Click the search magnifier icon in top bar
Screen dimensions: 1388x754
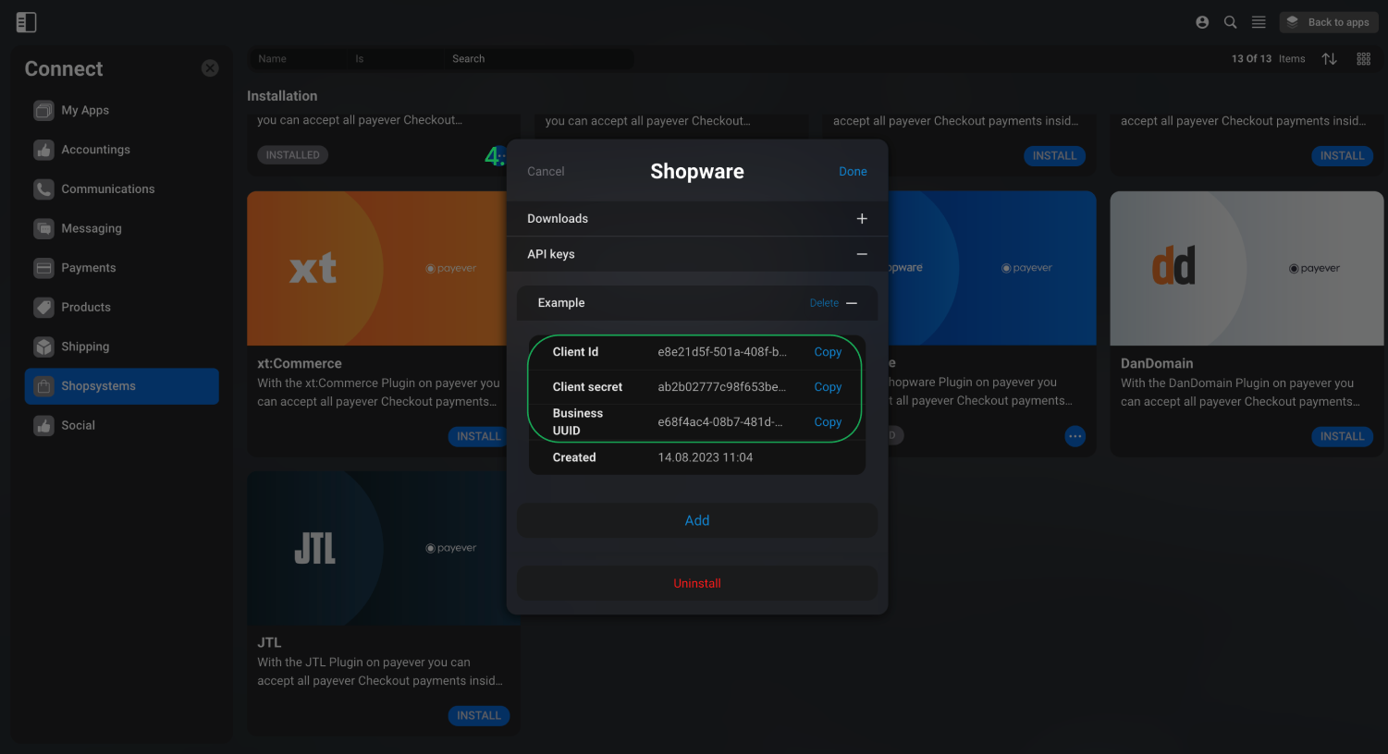point(1231,22)
